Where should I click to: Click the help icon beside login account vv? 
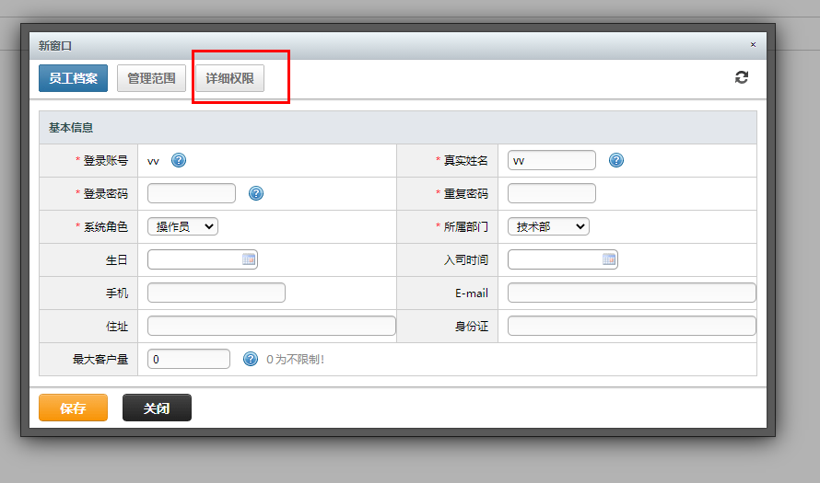coord(179,160)
